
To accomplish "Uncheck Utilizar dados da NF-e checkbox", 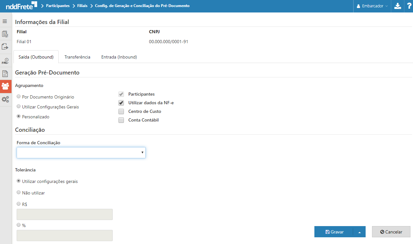I will (x=121, y=103).
